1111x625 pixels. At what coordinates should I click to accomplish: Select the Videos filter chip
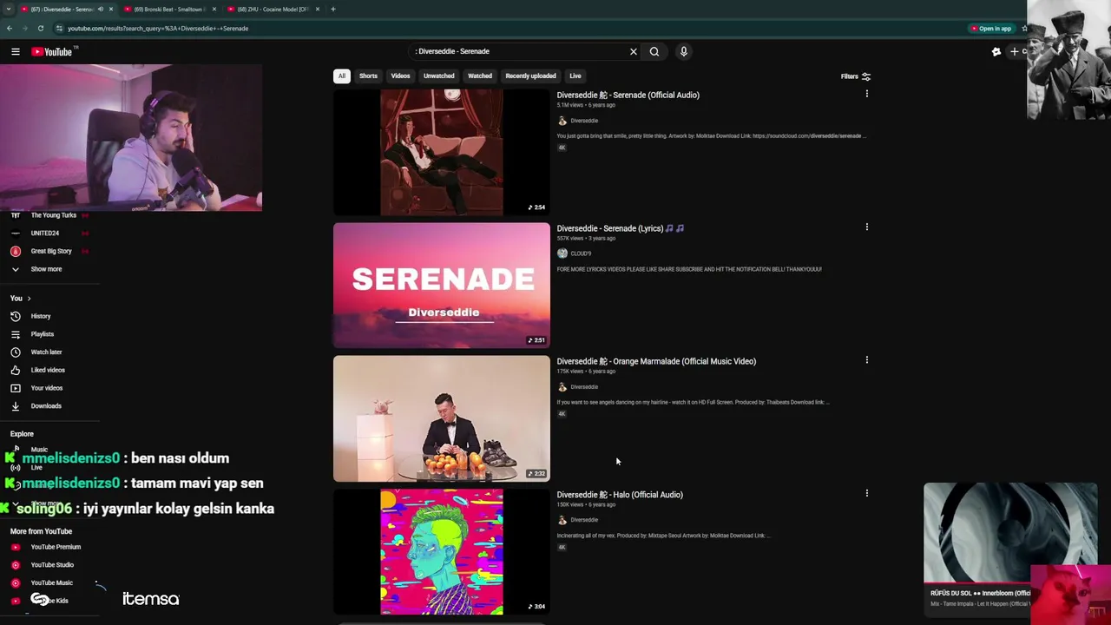pyautogui.click(x=400, y=76)
